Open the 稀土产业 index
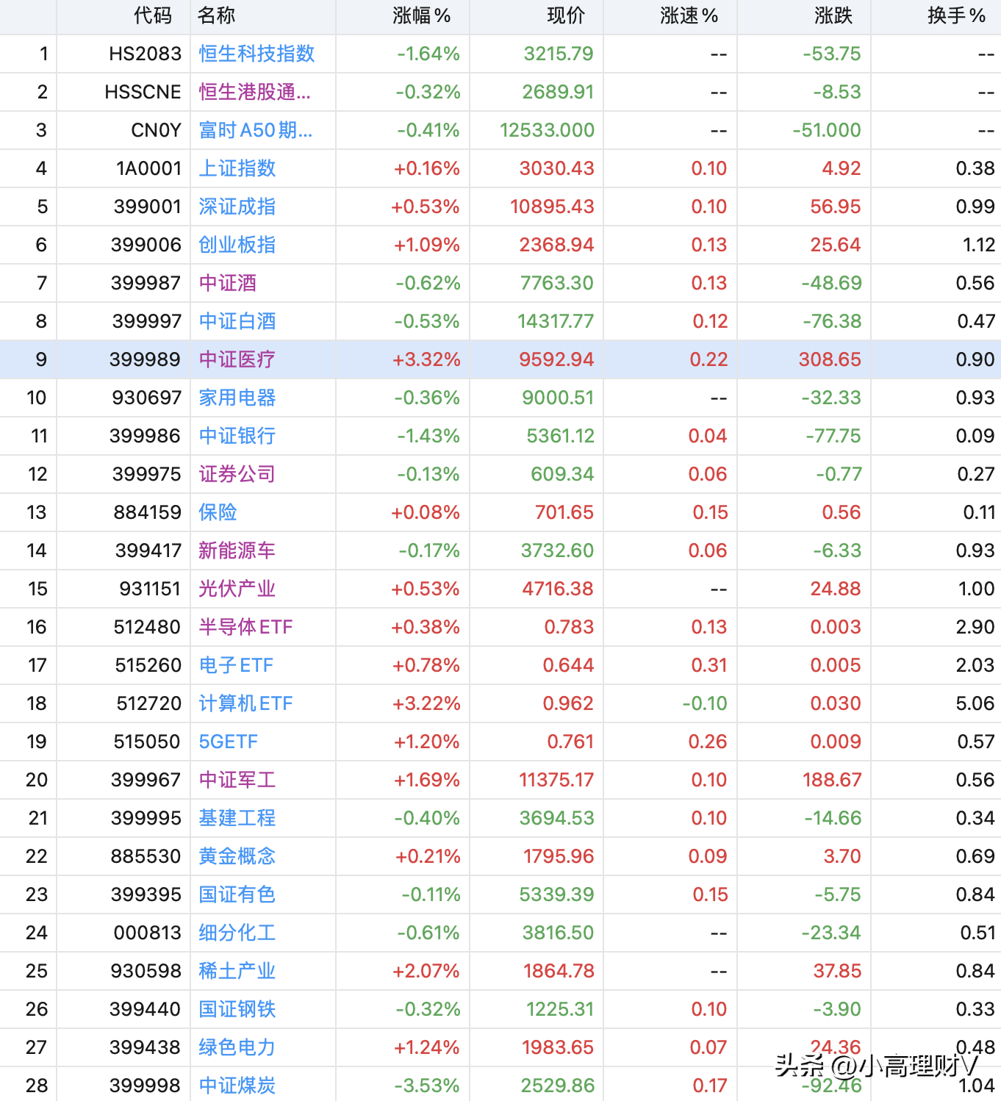This screenshot has width=1001, height=1101. tap(237, 971)
